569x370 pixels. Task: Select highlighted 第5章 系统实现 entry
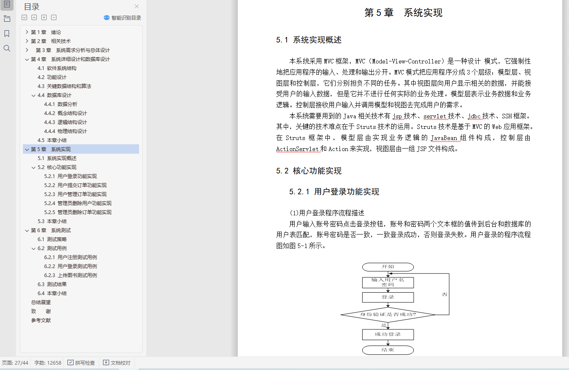[81, 149]
